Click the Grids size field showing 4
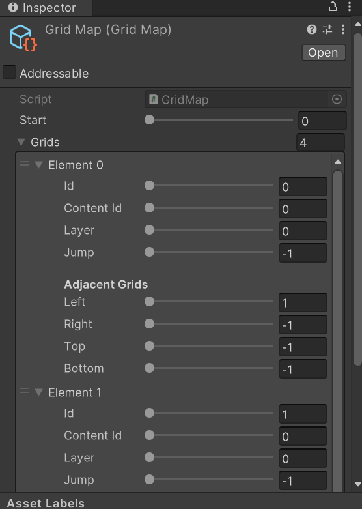Image resolution: width=362 pixels, height=509 pixels. (320, 143)
